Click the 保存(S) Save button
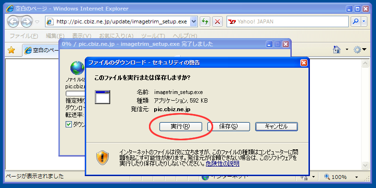376x188 pixels. [x=228, y=126]
